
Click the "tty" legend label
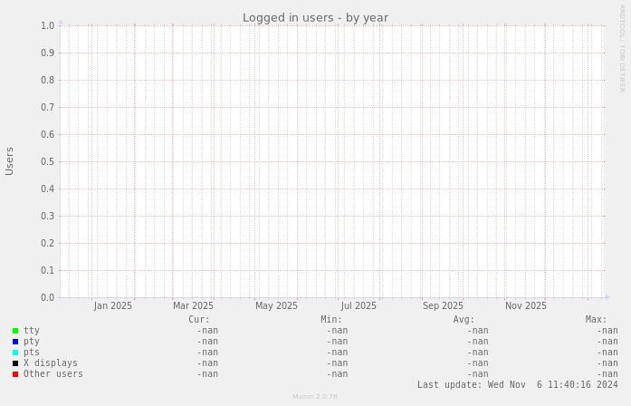pyautogui.click(x=32, y=331)
